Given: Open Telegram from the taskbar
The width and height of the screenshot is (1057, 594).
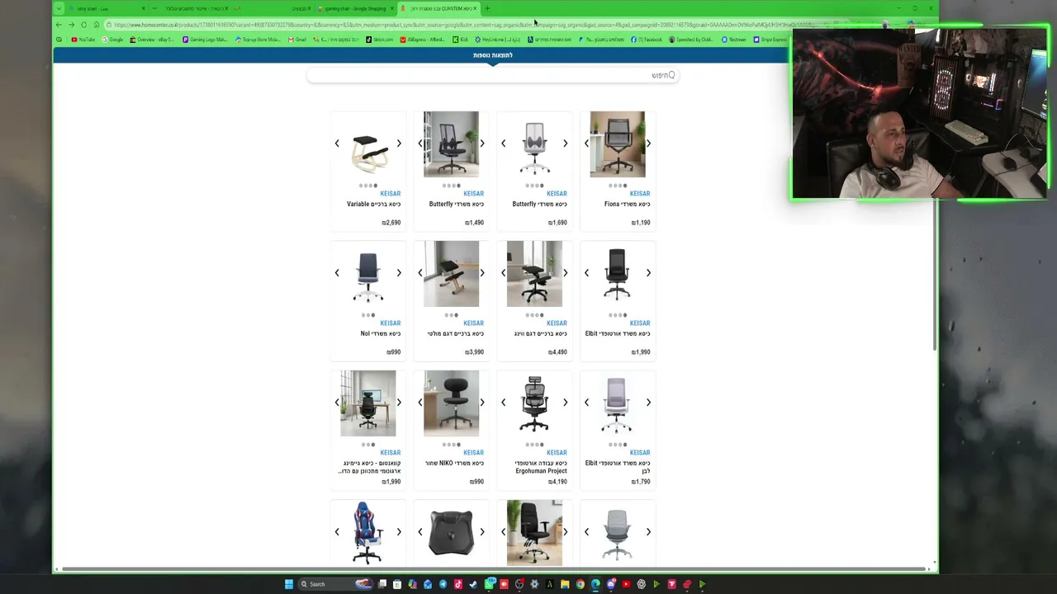Looking at the screenshot, I should (443, 584).
